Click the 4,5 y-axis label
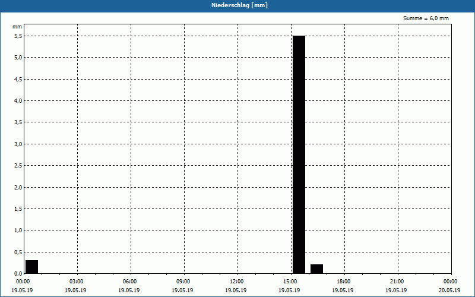This screenshot has width=475, height=297. tap(18, 80)
